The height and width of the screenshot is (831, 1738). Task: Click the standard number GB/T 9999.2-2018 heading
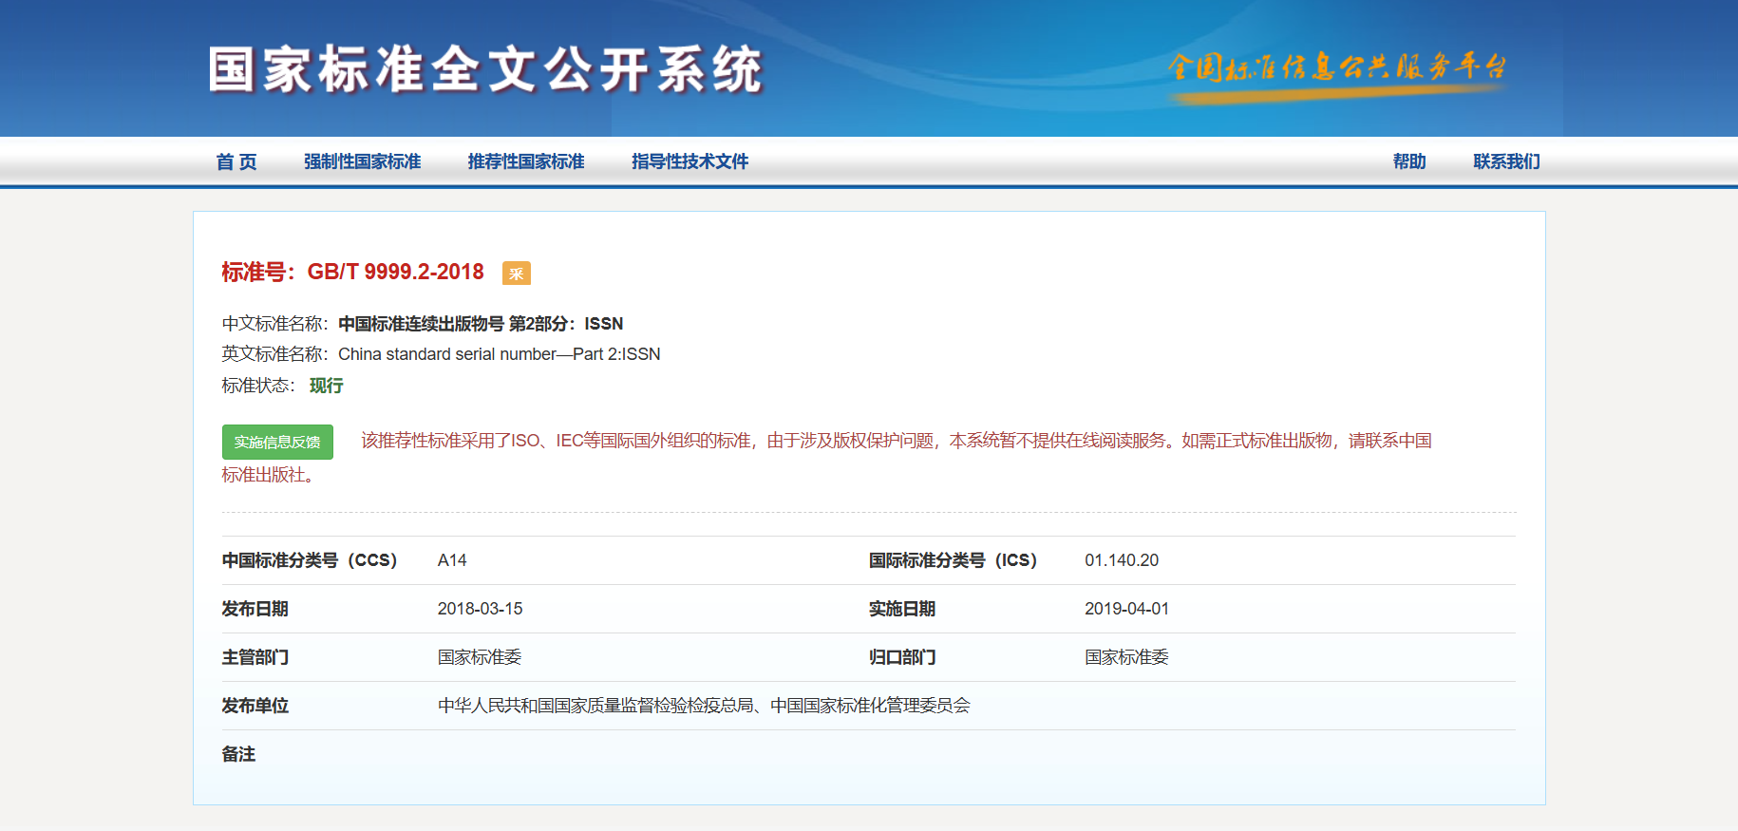[395, 273]
